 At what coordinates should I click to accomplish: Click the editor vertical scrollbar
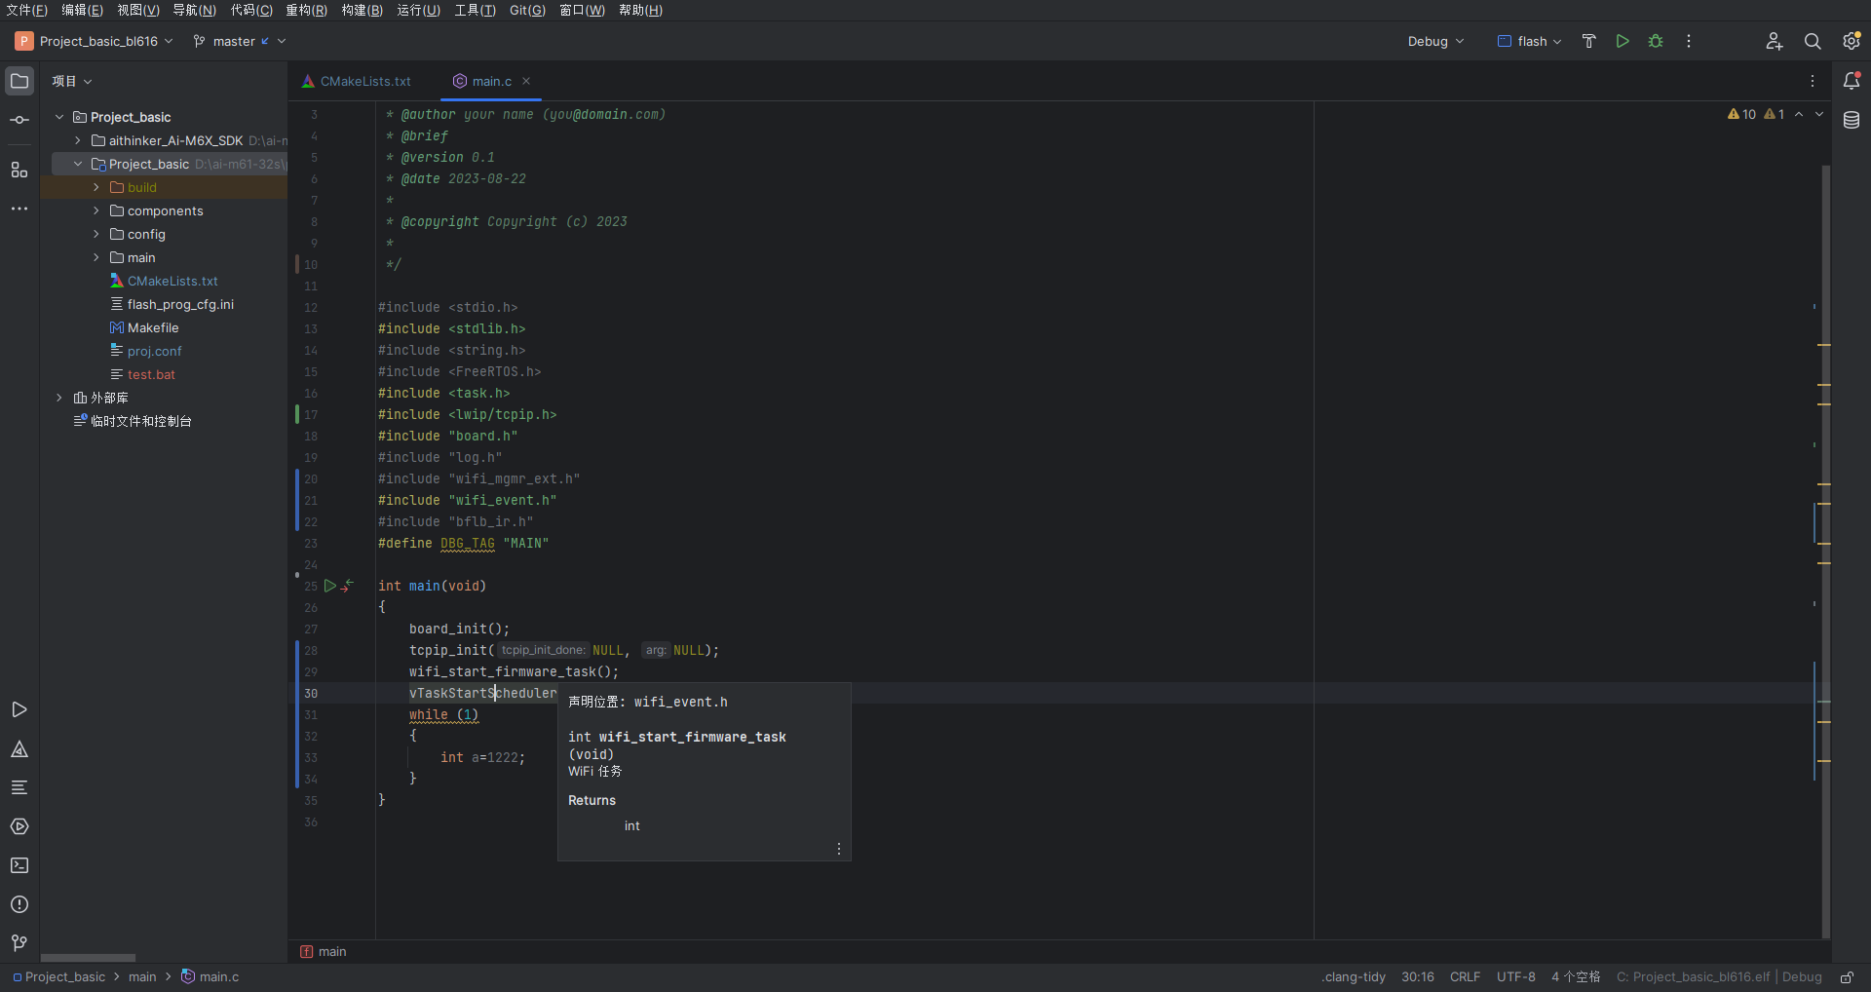[x=1826, y=551]
